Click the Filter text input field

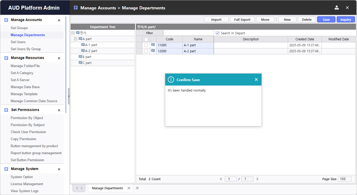click(189, 33)
